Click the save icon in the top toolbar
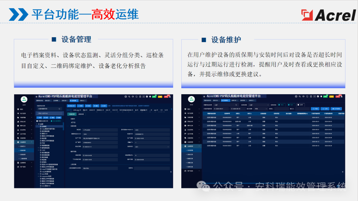The height and width of the screenshot is (201, 358). [140, 97]
